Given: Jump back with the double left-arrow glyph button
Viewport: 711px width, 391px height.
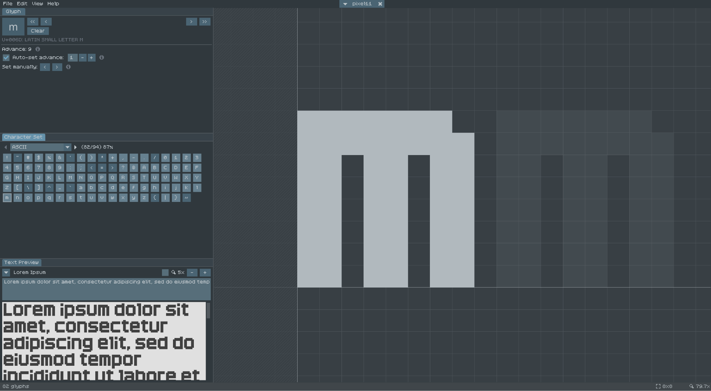Looking at the screenshot, I should click(x=33, y=22).
